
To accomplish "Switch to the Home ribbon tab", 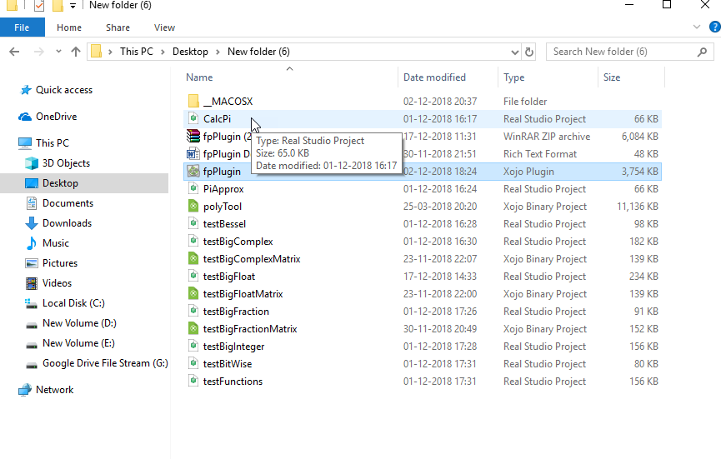I will [69, 27].
